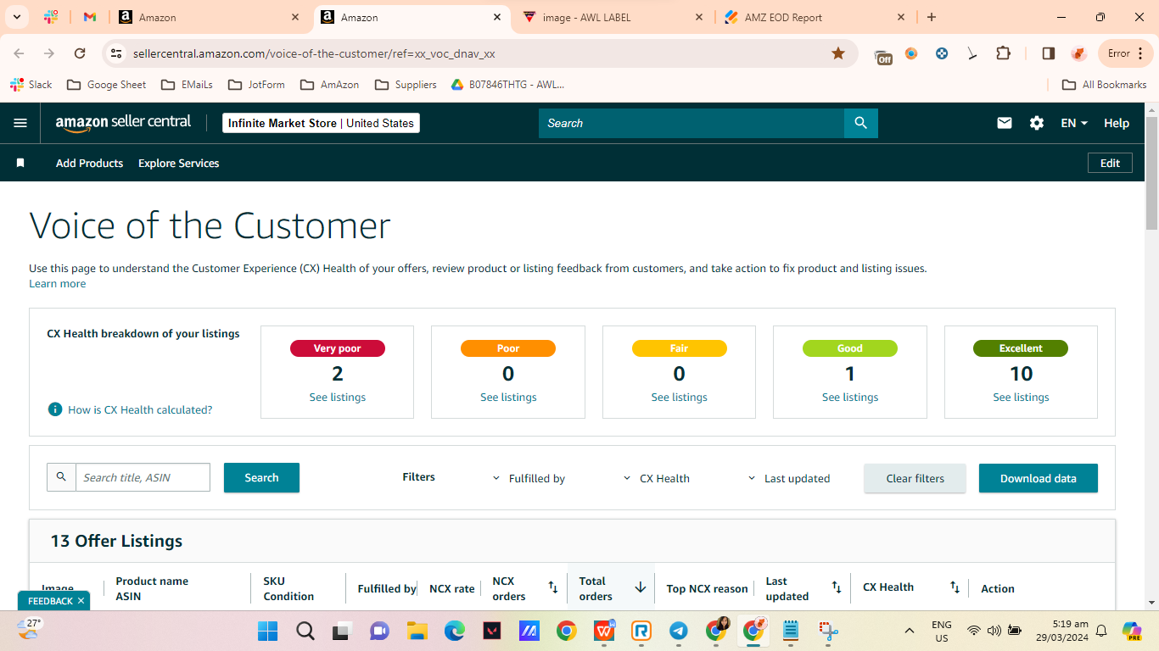Close the FEEDBACK tab with its X
This screenshot has width=1159, height=651.
81,601
